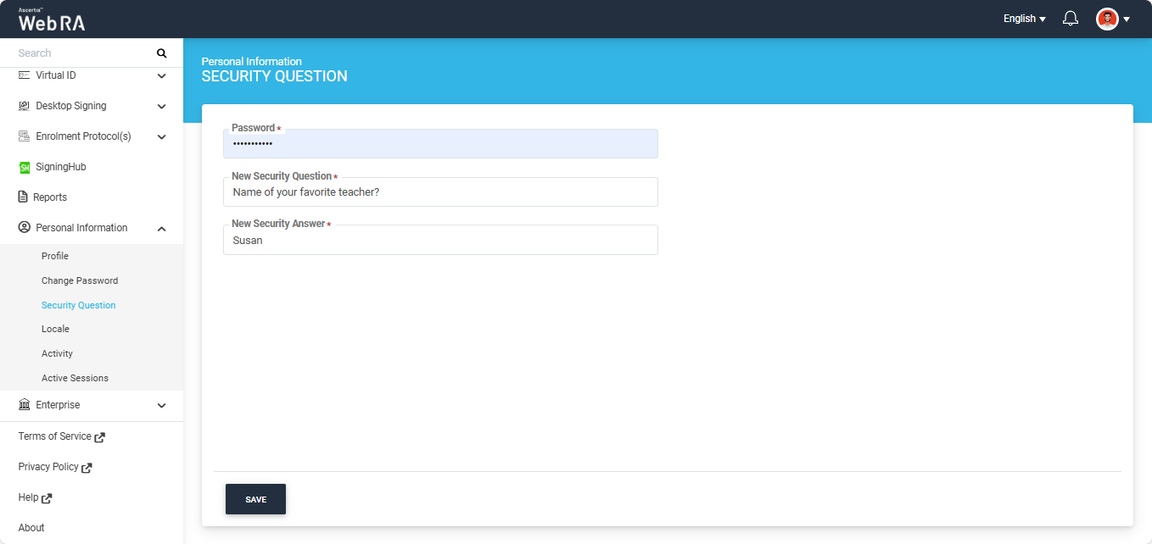Collapse the Personal Information section
1152x544 pixels.
coord(161,228)
